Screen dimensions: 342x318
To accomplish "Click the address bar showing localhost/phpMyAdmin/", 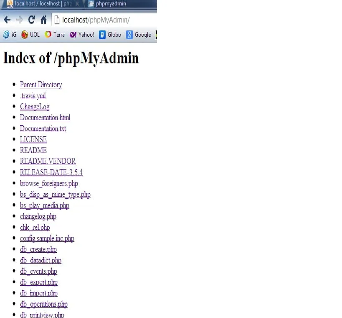I will click(x=105, y=20).
